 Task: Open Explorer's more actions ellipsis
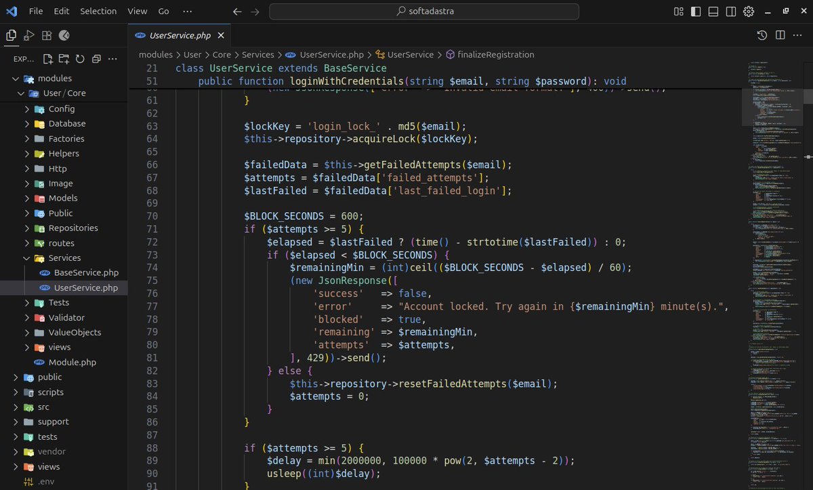tap(112, 59)
